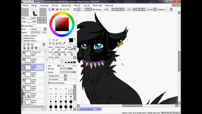Delete the selected layer with trash icon

pos(36,48)
